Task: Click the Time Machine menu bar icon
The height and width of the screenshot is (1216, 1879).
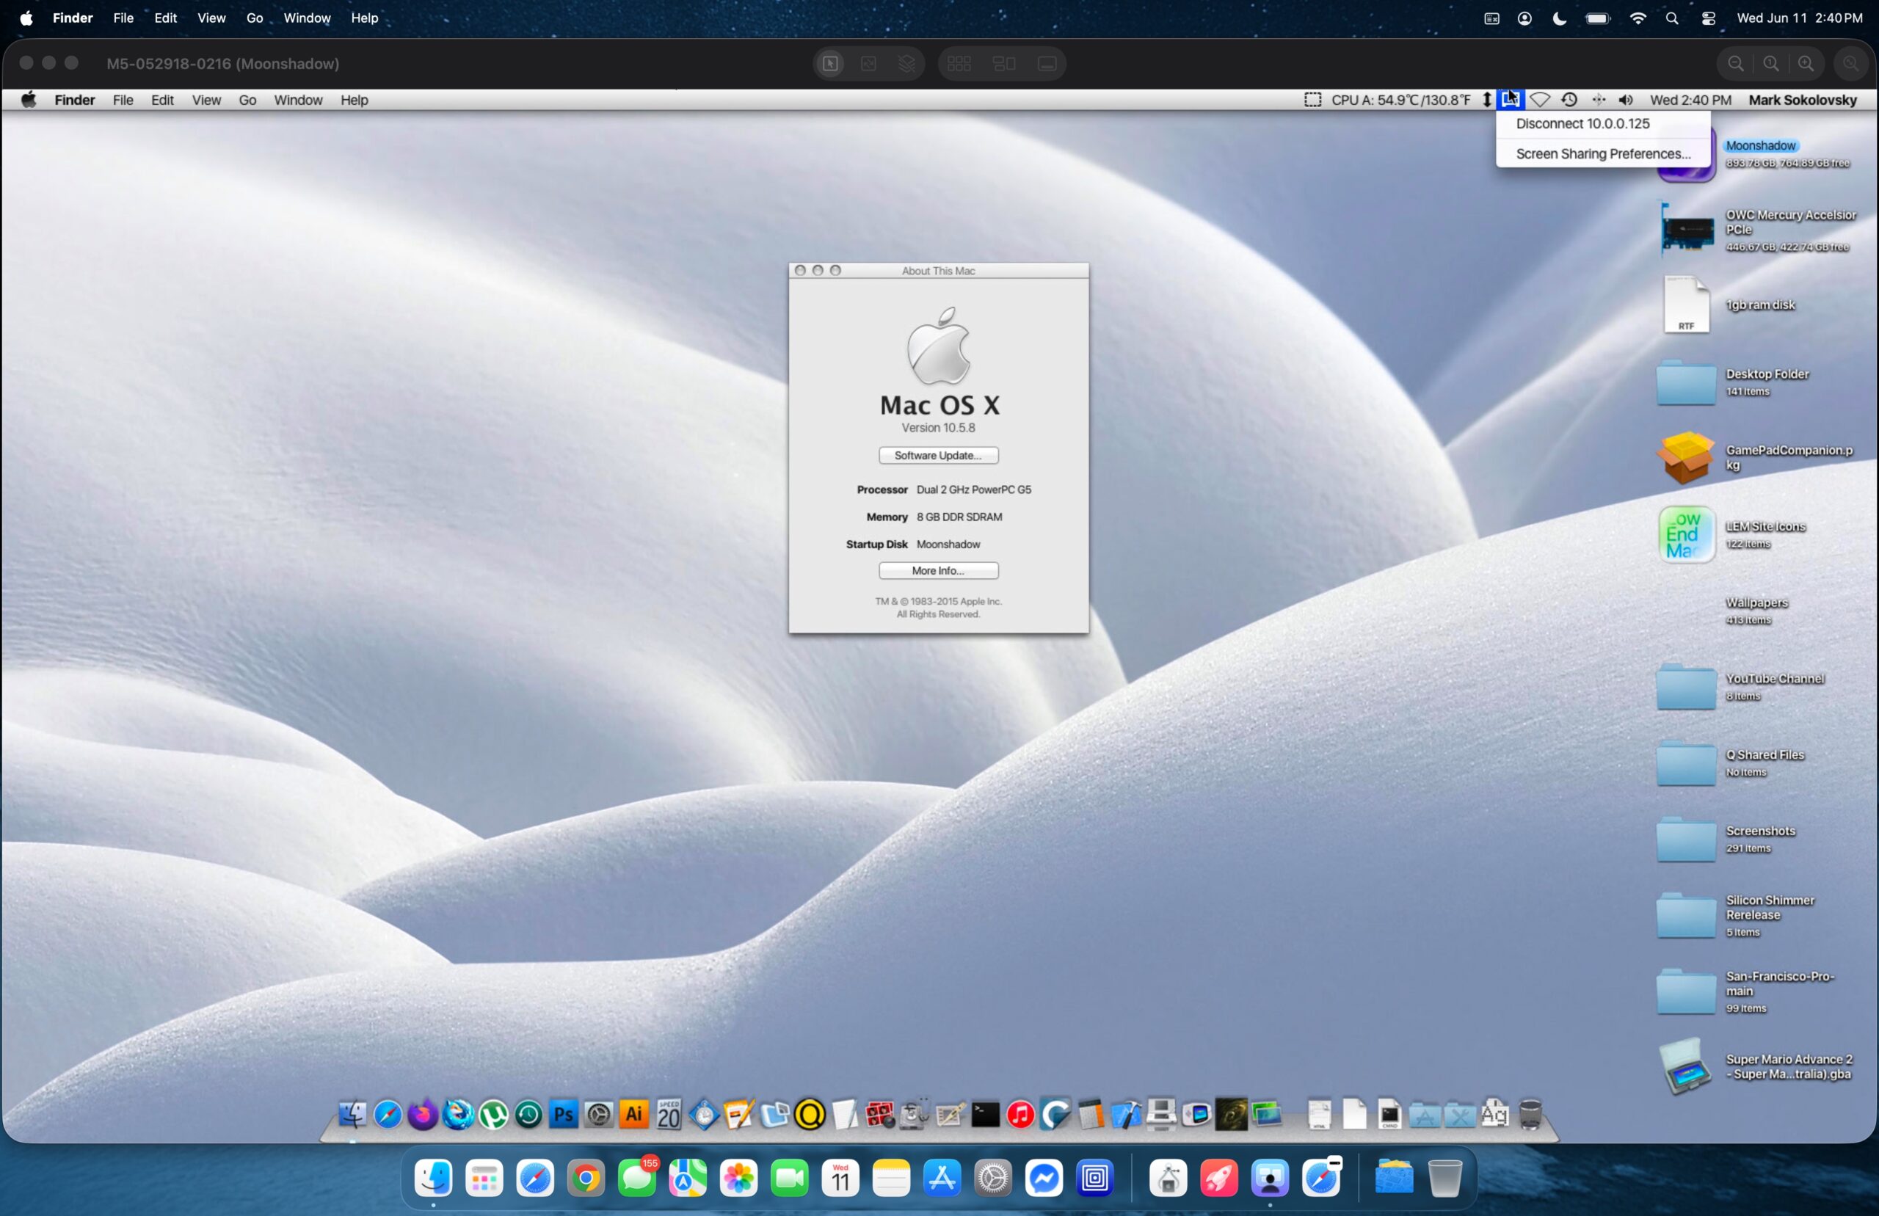Action: coord(1569,101)
